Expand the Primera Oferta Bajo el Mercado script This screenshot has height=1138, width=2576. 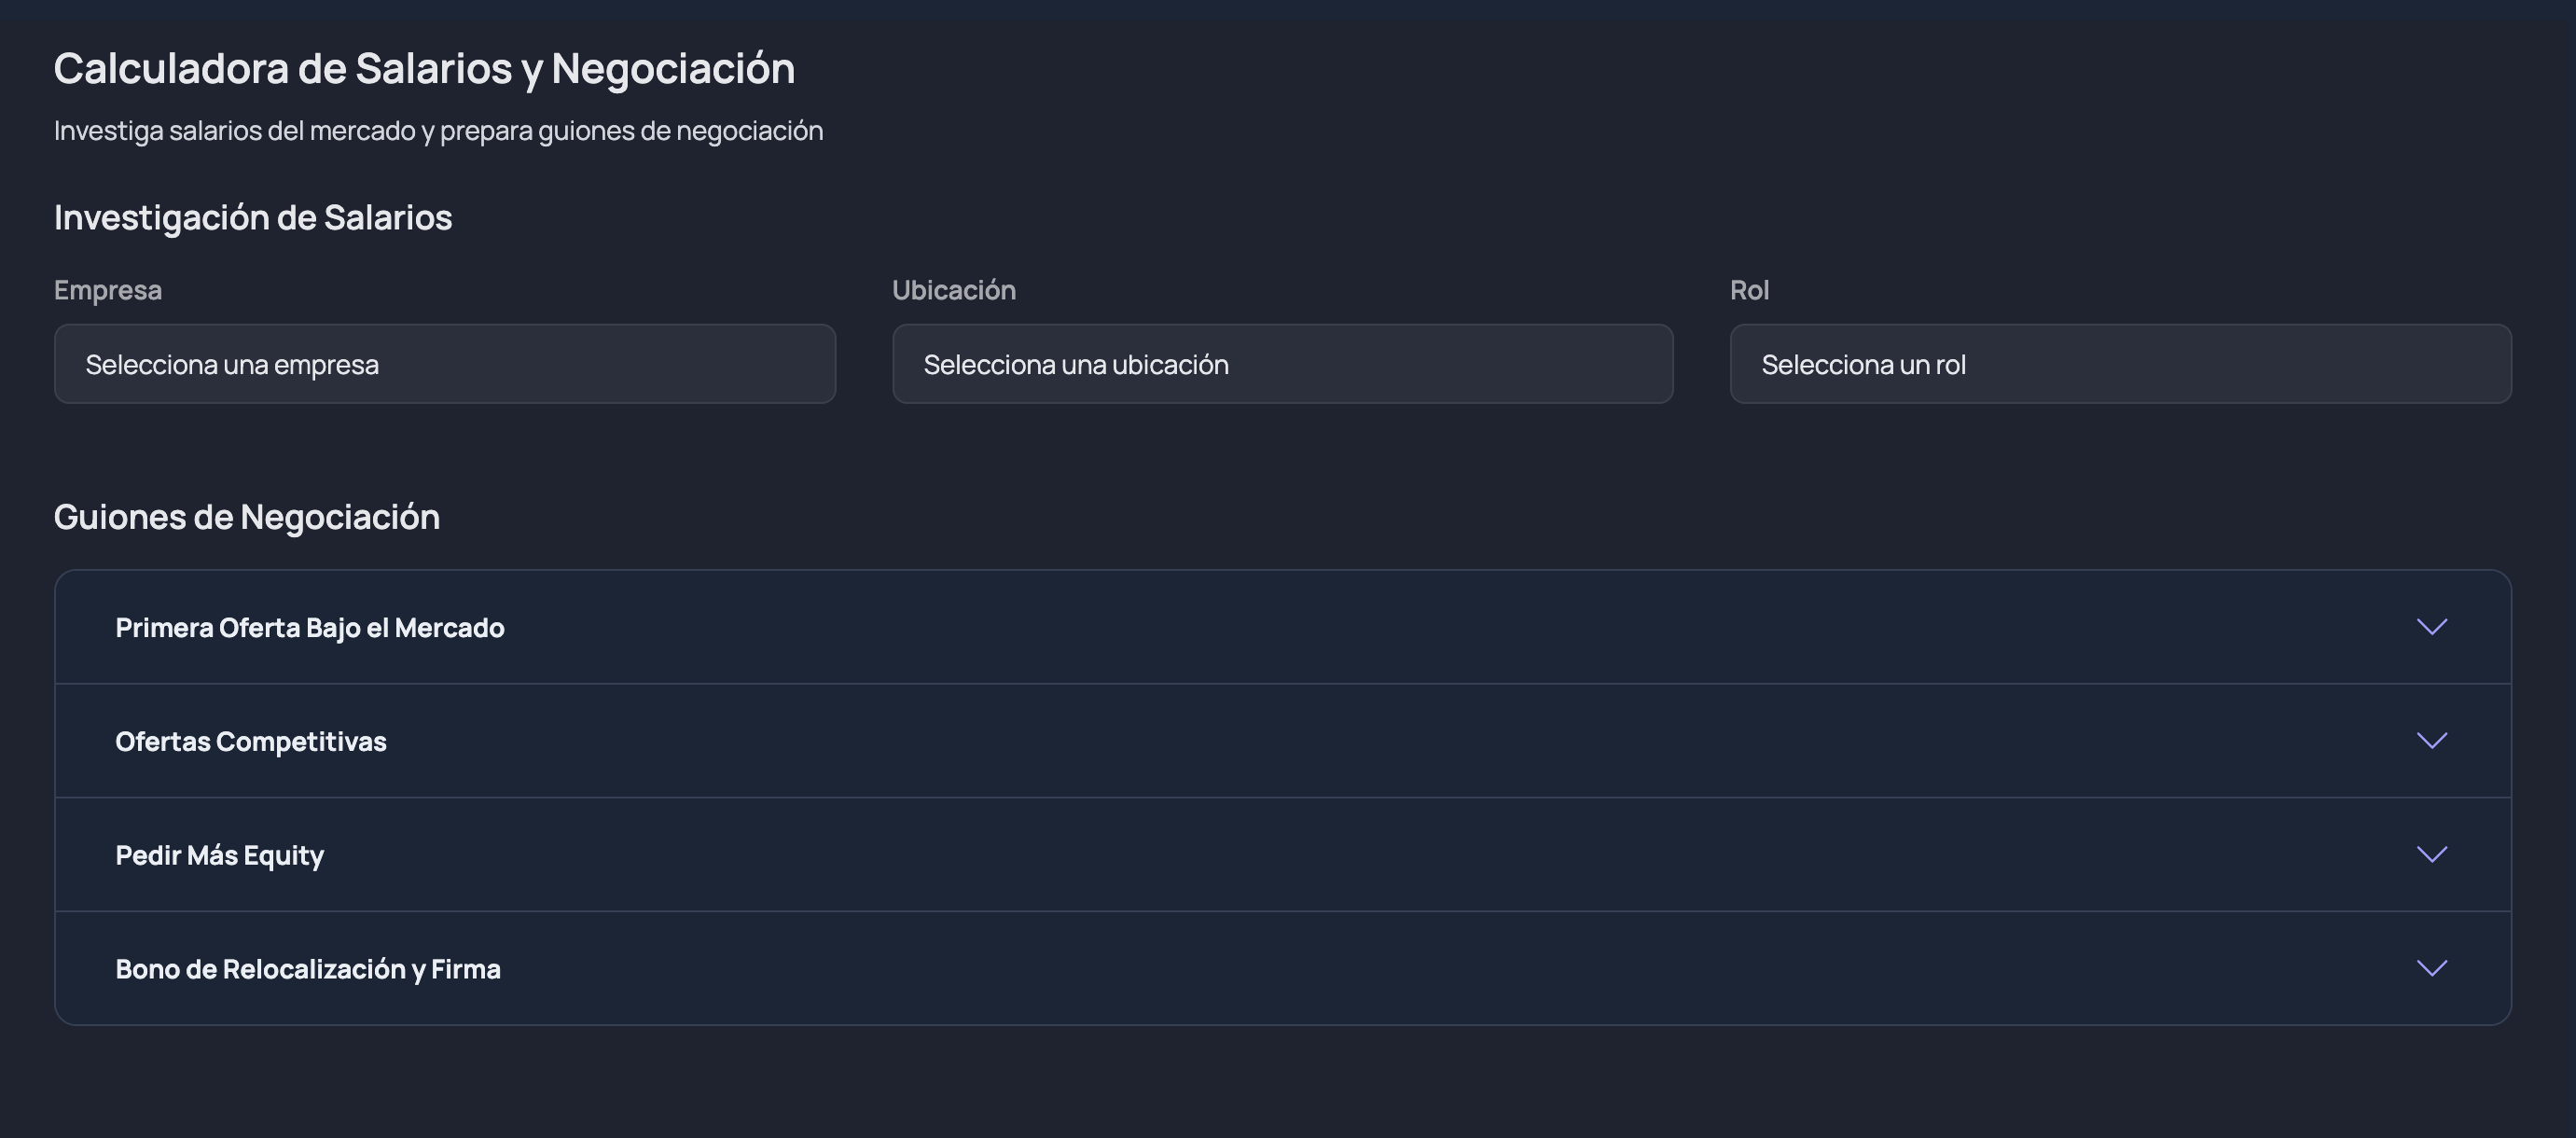tap(309, 628)
